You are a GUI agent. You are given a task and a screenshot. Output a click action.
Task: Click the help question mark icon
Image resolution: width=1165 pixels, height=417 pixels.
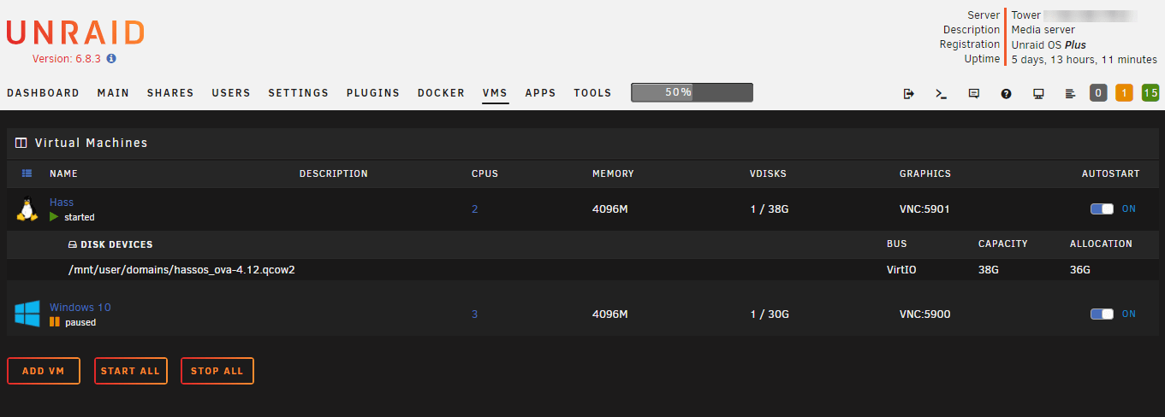point(1006,93)
